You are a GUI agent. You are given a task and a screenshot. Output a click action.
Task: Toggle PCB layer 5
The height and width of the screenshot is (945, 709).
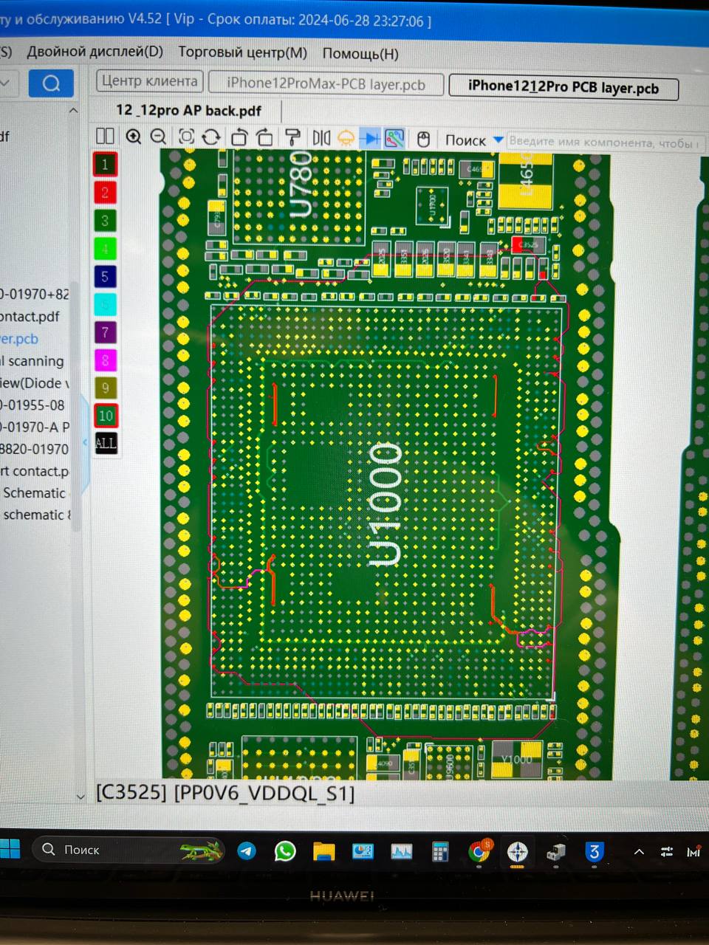105,276
